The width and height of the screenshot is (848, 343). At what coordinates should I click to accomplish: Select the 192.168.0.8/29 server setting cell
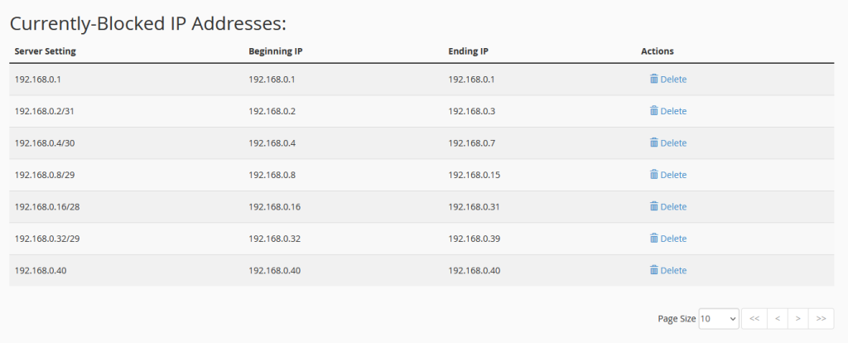[45, 175]
